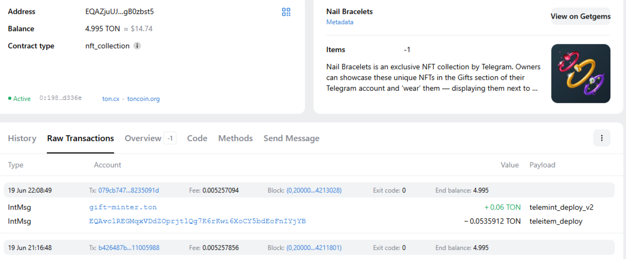Viewport: 626px width, 259px height.
Task: Open the EQAvc1REGMqx... account address
Action: pyautogui.click(x=197, y=221)
